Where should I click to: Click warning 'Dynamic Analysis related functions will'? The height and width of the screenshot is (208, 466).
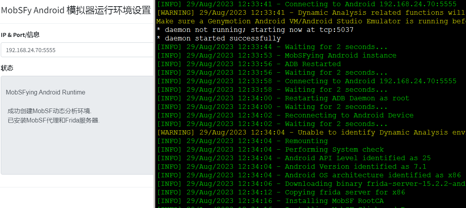[311, 13]
